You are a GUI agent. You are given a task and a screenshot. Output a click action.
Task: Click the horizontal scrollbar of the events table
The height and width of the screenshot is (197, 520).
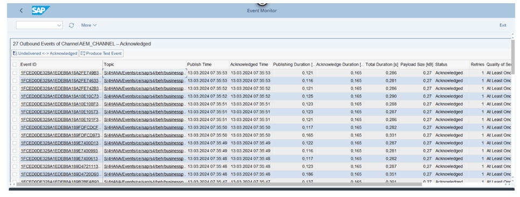point(219,184)
